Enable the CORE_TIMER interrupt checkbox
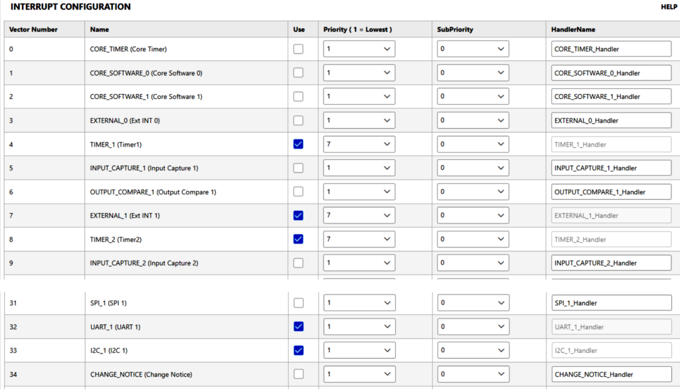This screenshot has height=390, width=680. tap(298, 49)
